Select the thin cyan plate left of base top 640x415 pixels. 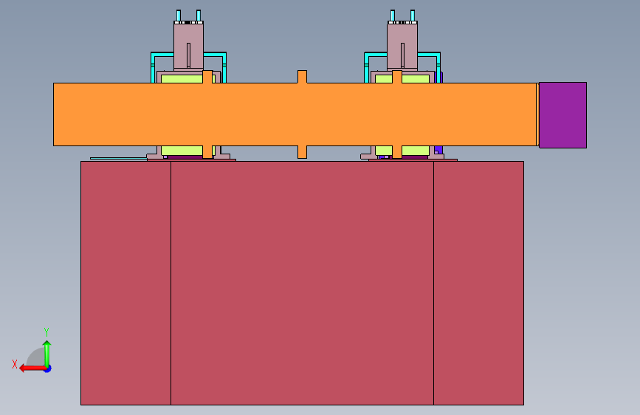[x=118, y=158]
